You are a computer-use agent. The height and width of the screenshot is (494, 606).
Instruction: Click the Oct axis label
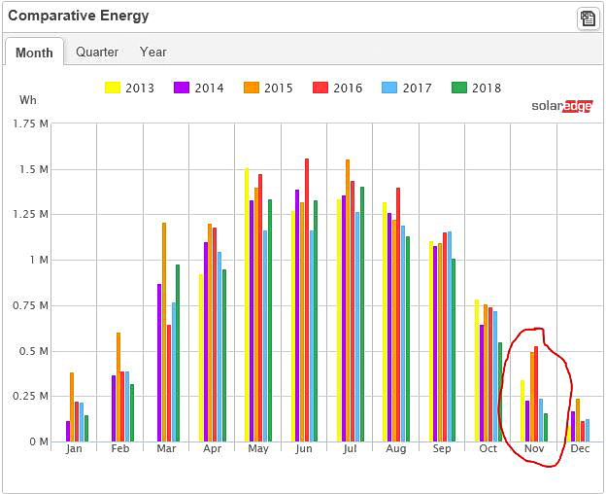488,448
